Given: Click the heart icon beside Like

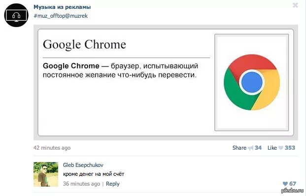Looking at the screenshot, I should point(281,148).
